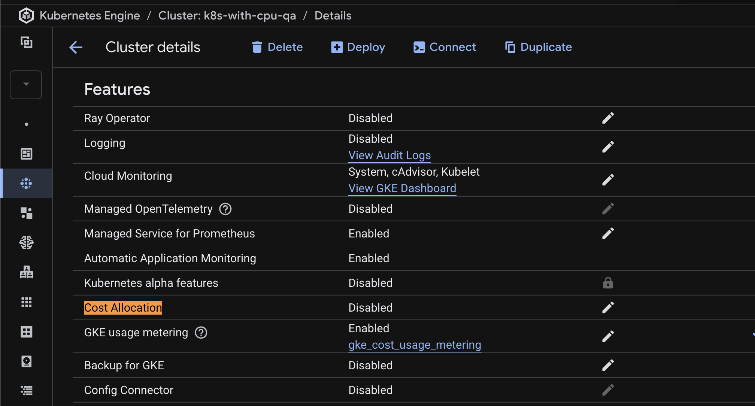
Task: Duplicate this cluster
Action: (x=538, y=47)
